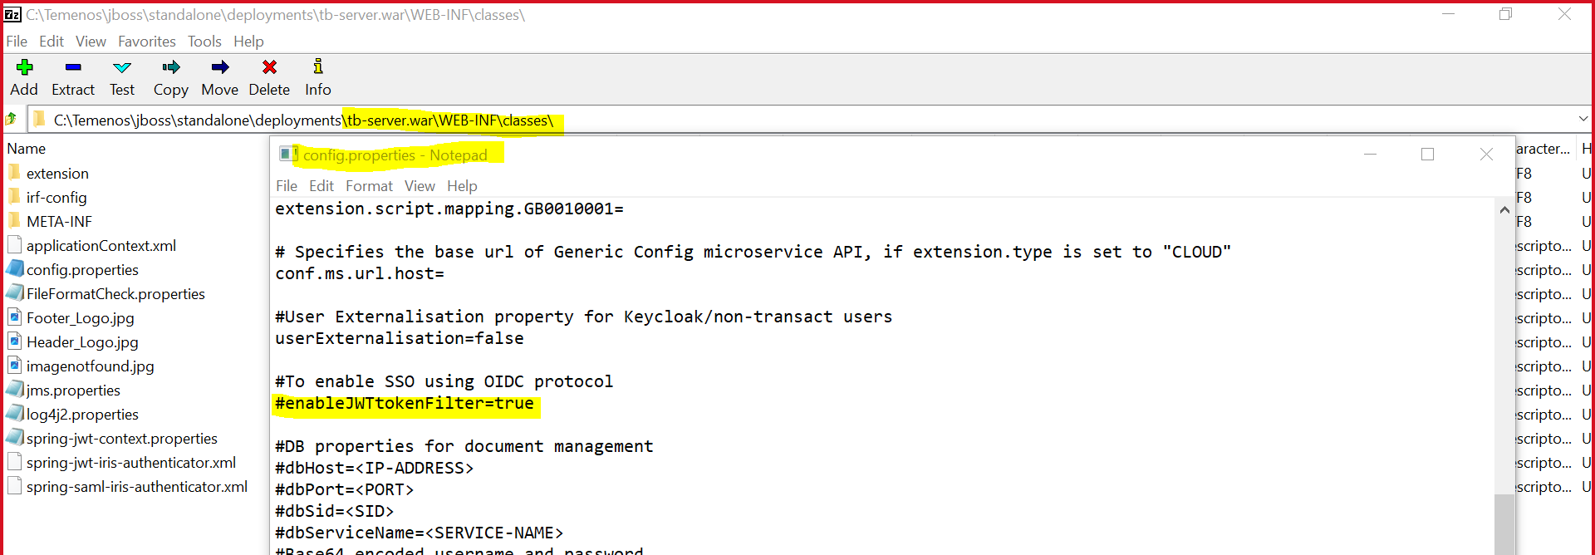
Task: Go up one folder level icon
Action: [12, 120]
